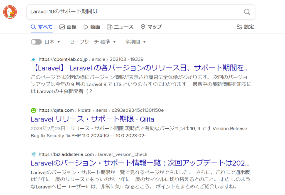Click the snippet text starting with このページでは次図の様に

[x=141, y=84]
